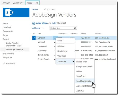Toggle the select-all checkmark in header

click(34, 34)
